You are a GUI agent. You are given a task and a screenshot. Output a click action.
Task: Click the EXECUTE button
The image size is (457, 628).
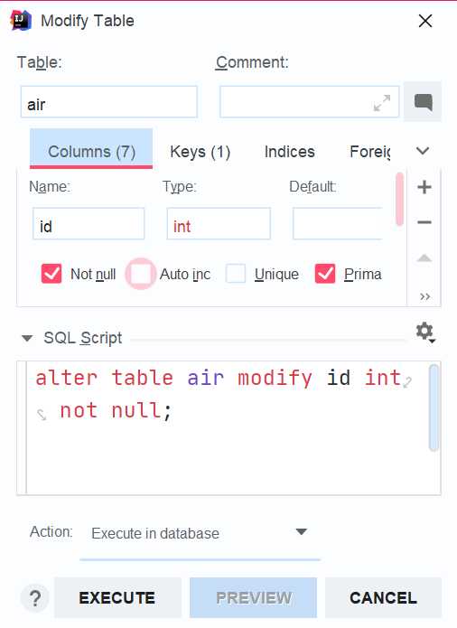[x=117, y=597]
